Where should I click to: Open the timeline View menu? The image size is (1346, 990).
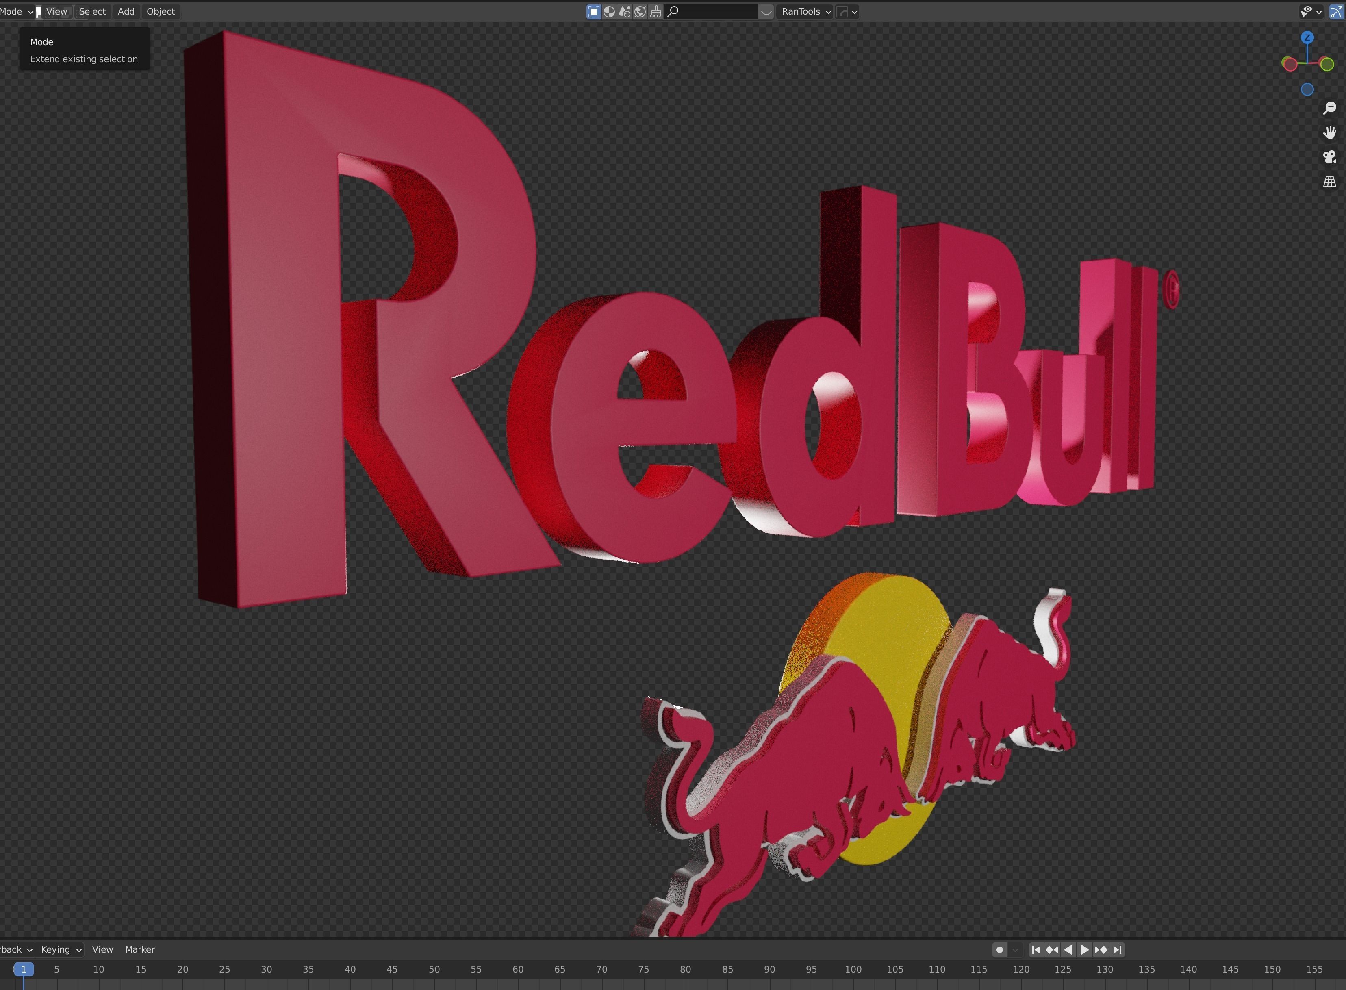coord(102,949)
